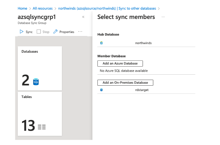
Task: Click the 'Select sync members' heading
Action: [126, 17]
